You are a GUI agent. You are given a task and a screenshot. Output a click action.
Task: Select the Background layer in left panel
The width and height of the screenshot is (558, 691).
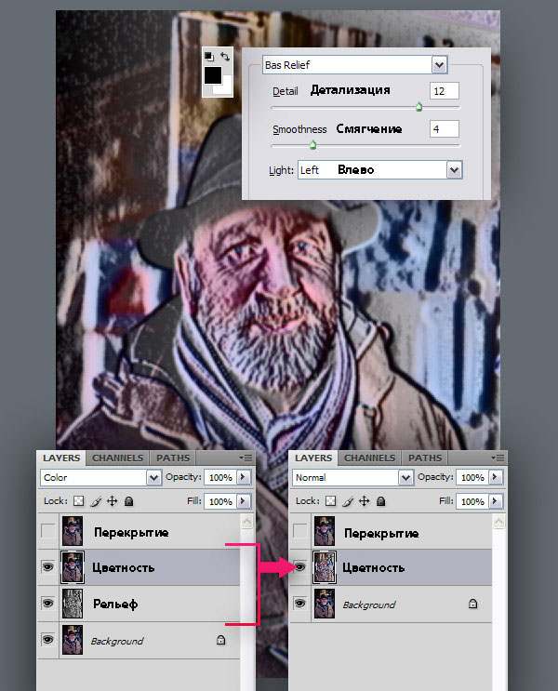(139, 641)
